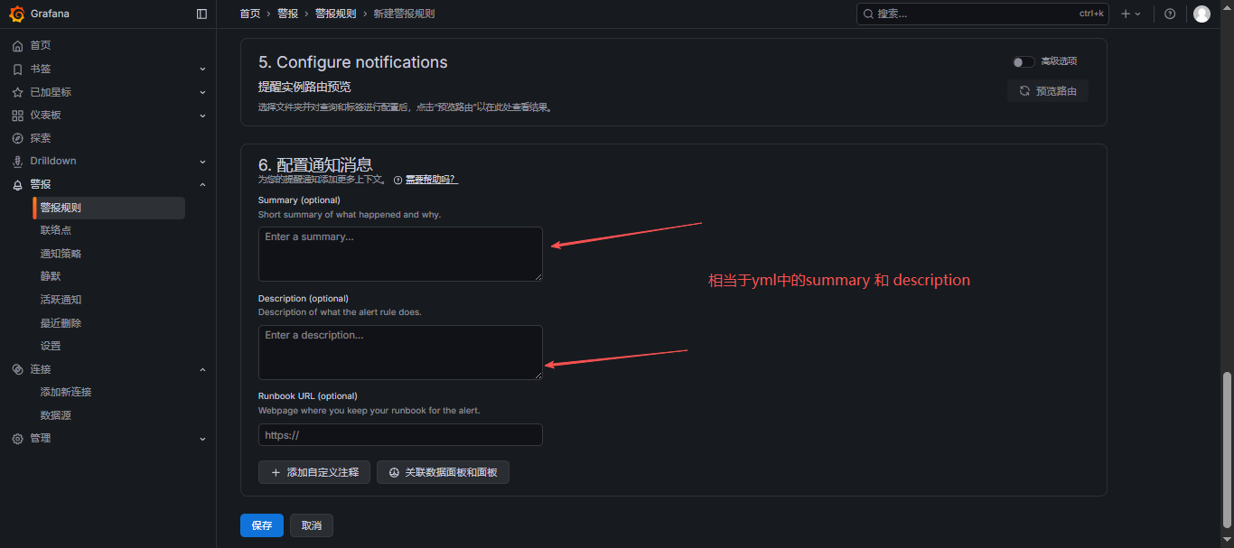The width and height of the screenshot is (1234, 548).
Task: Click the Bookmarks (书签) icon
Action: (17, 69)
